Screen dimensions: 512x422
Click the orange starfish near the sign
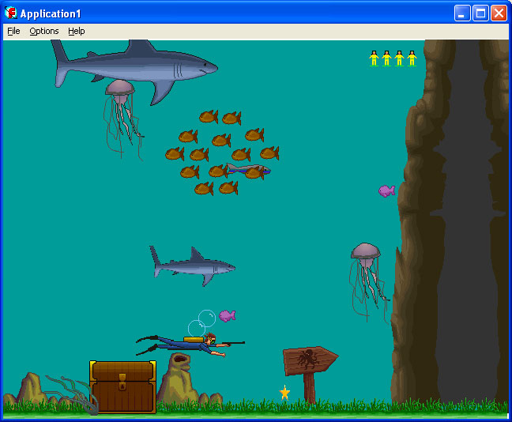pyautogui.click(x=284, y=392)
